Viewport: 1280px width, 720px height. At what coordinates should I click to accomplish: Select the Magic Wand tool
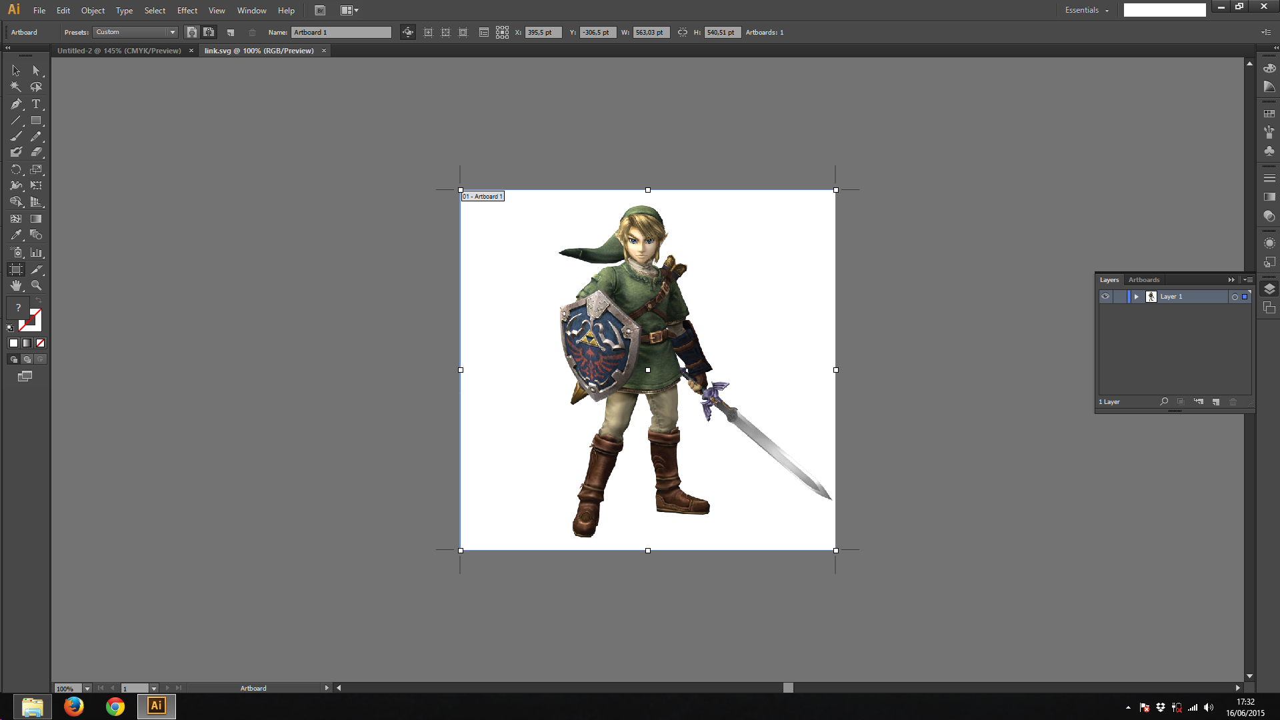pos(16,87)
